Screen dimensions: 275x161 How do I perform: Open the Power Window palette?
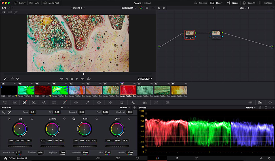pyautogui.click(x=99, y=102)
